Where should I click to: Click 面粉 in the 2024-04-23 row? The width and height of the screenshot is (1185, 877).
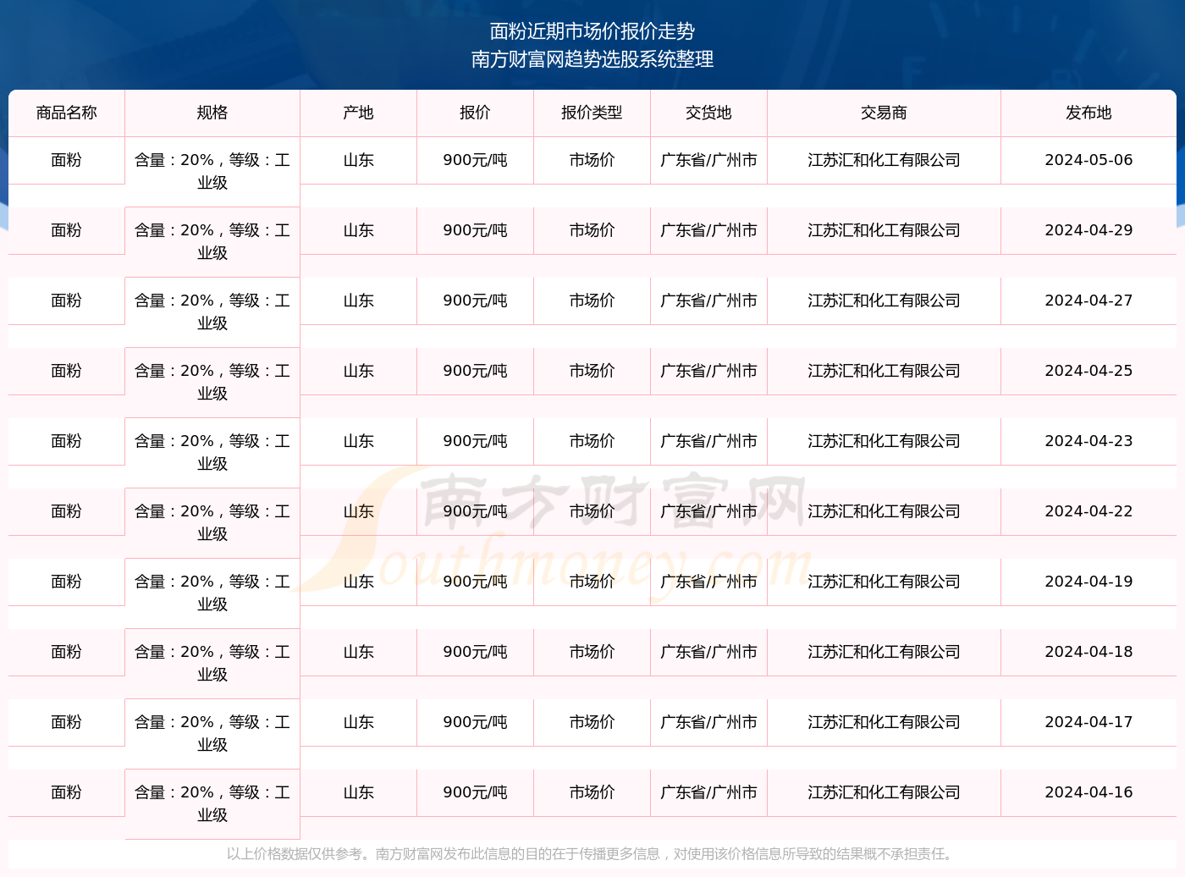click(67, 441)
